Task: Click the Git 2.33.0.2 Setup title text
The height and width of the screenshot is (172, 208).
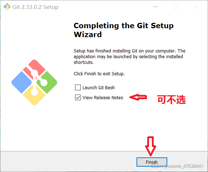Action: point(35,7)
